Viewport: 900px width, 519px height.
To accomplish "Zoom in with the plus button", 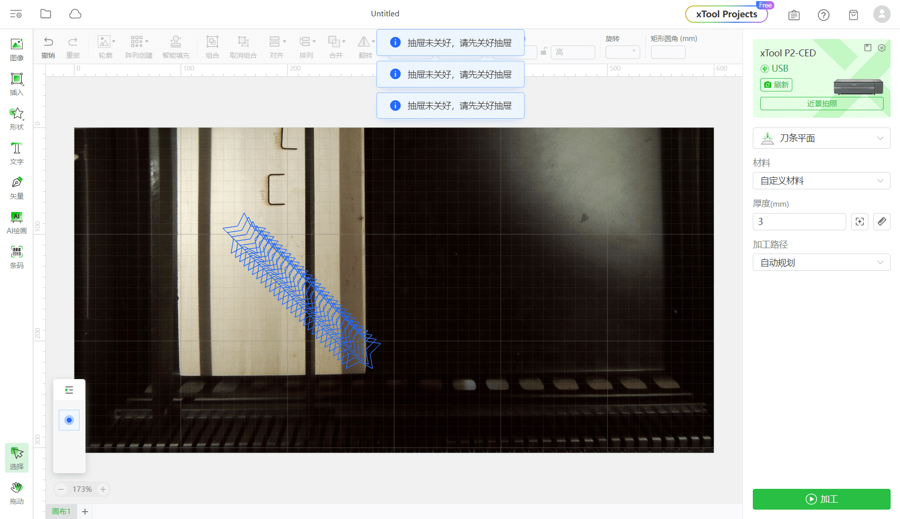I will (103, 489).
